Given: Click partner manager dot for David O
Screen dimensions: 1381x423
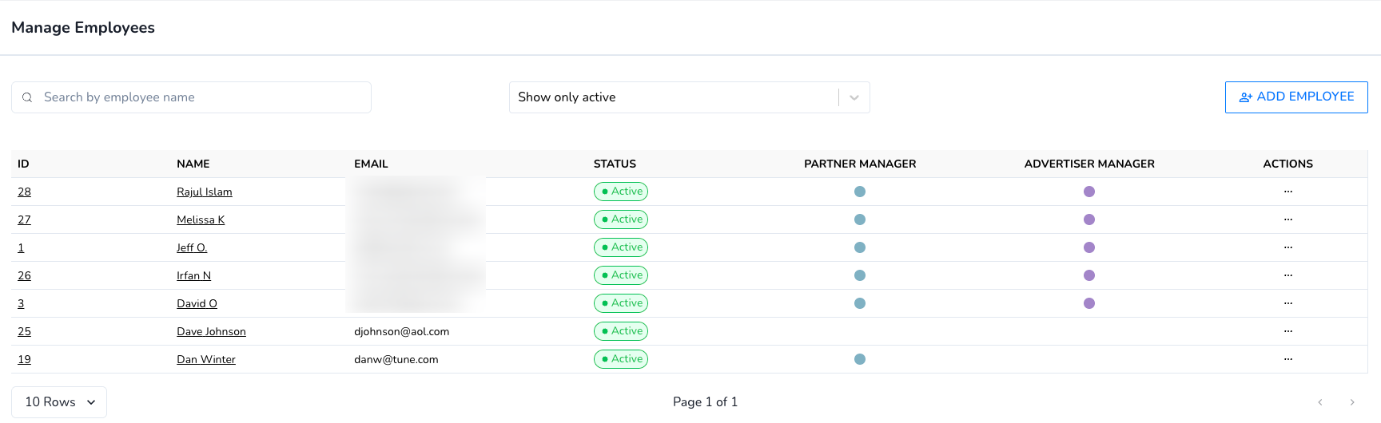Looking at the screenshot, I should (x=860, y=303).
